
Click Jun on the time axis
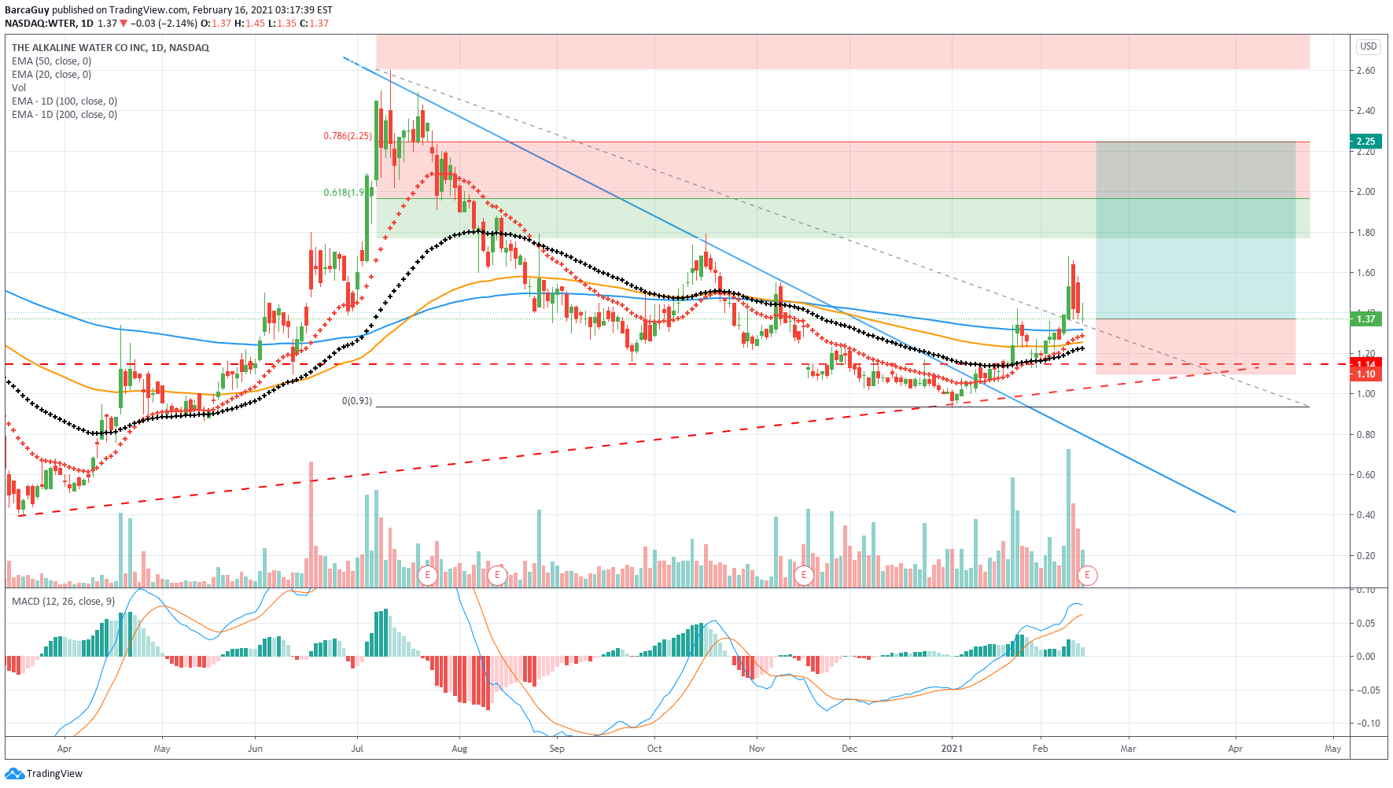[x=255, y=749]
